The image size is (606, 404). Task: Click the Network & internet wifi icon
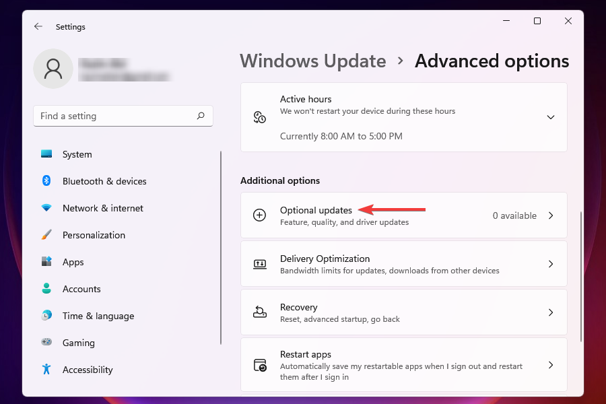[46, 208]
